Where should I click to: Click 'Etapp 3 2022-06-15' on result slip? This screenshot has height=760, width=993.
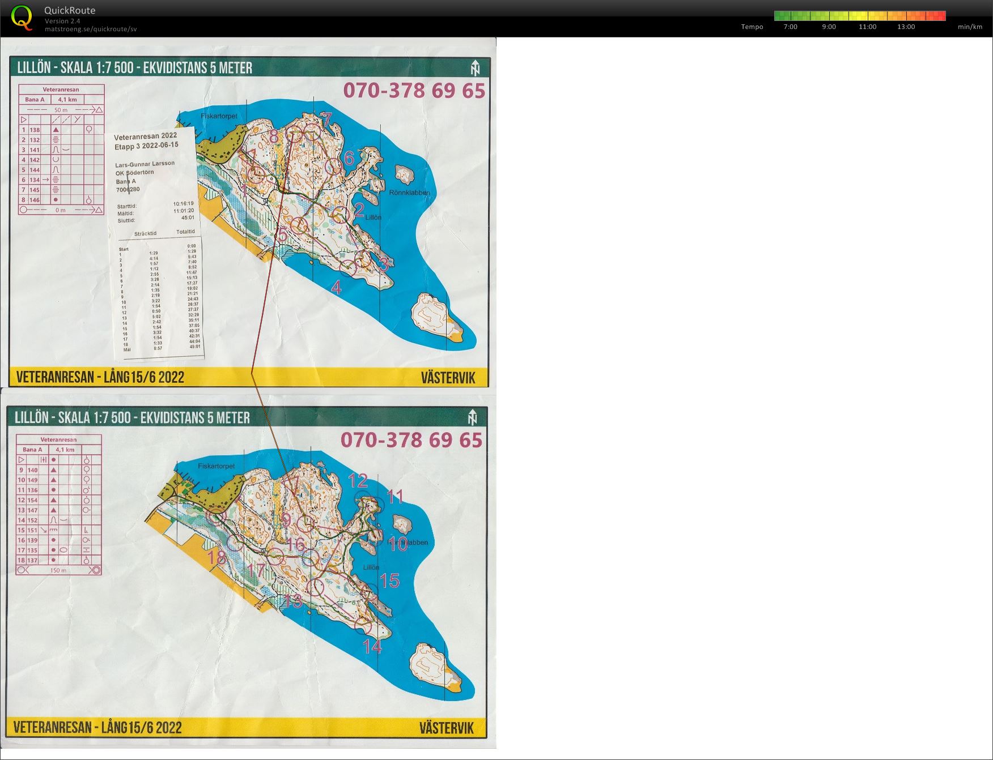146,145
